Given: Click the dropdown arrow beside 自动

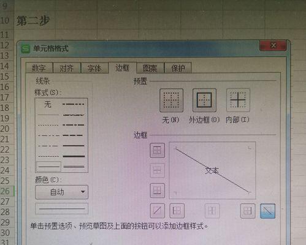Looking at the screenshot, I should coord(83,192).
